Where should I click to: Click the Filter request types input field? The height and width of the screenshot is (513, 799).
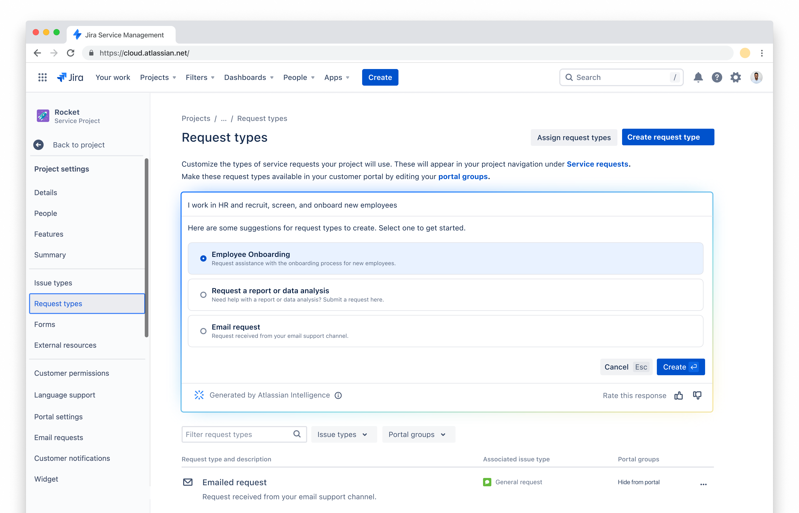(244, 434)
